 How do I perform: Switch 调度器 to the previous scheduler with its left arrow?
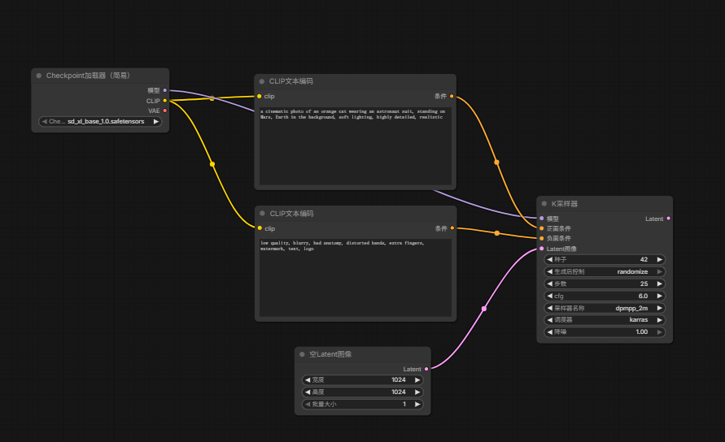pyautogui.click(x=550, y=319)
